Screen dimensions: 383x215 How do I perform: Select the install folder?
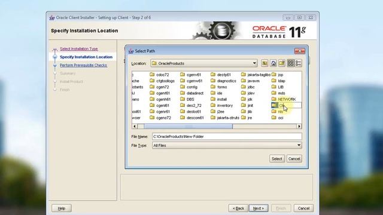pyautogui.click(x=219, y=99)
